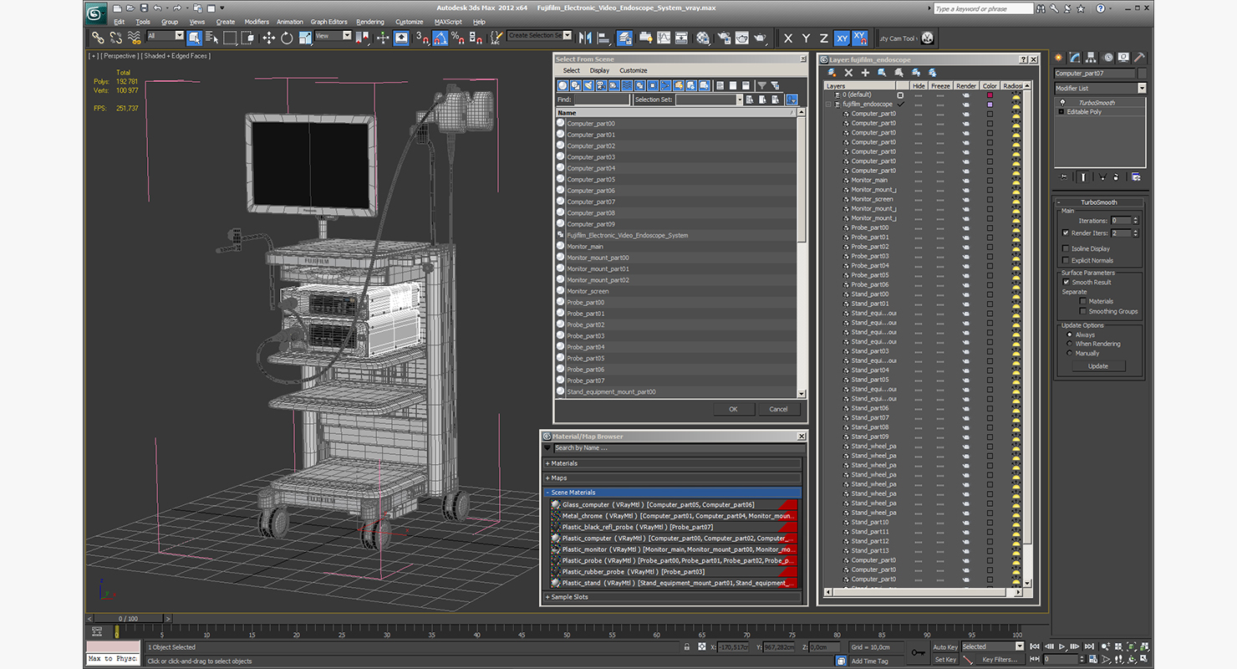Click the Auto Key button
The image size is (1237, 669).
tap(944, 646)
